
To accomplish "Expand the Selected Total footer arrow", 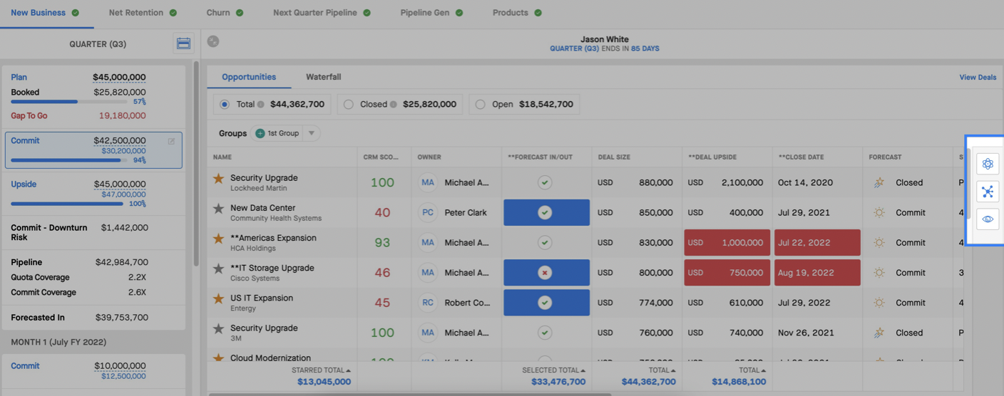I will pos(583,370).
